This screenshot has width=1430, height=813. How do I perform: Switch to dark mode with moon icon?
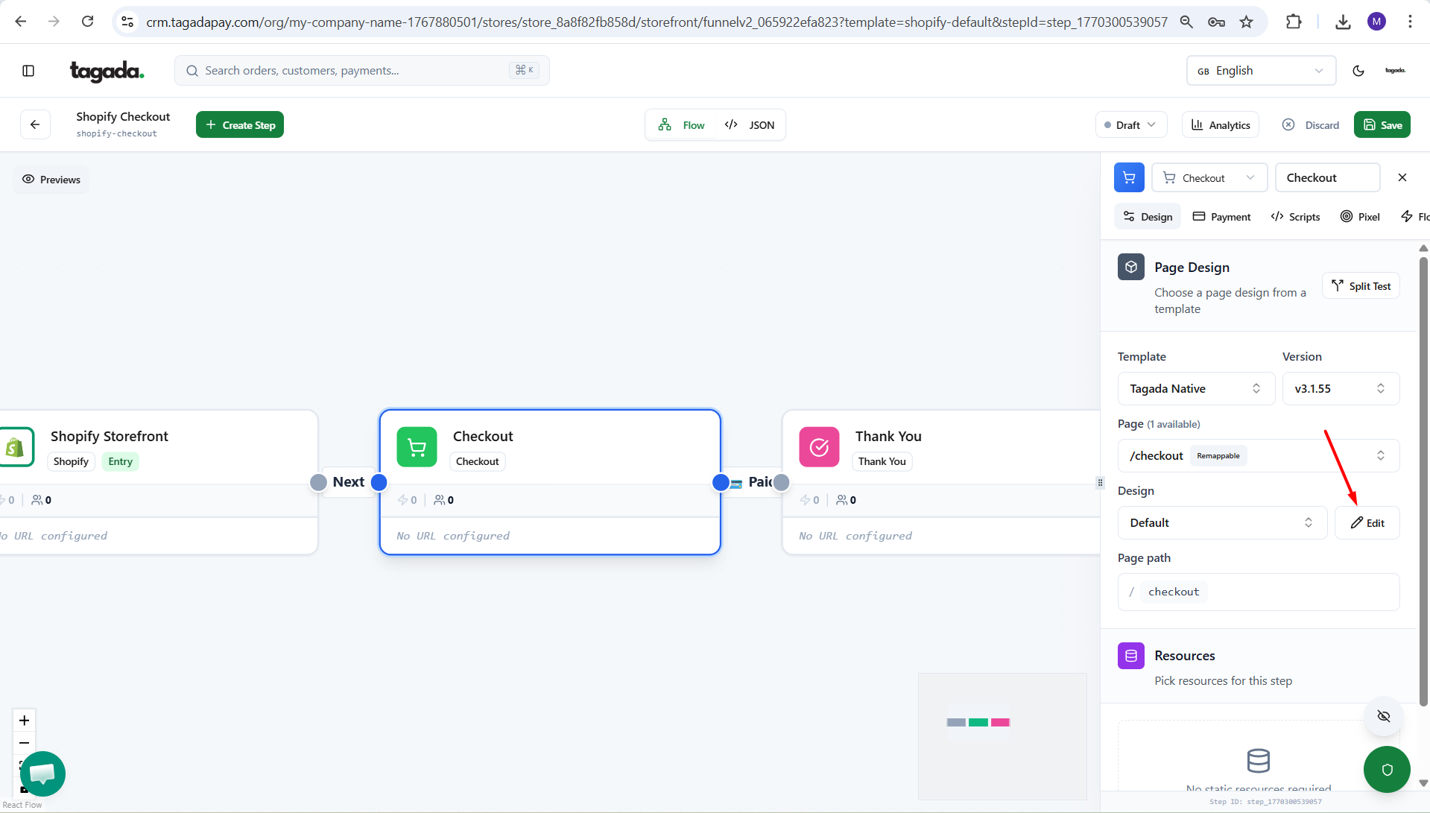[1358, 71]
